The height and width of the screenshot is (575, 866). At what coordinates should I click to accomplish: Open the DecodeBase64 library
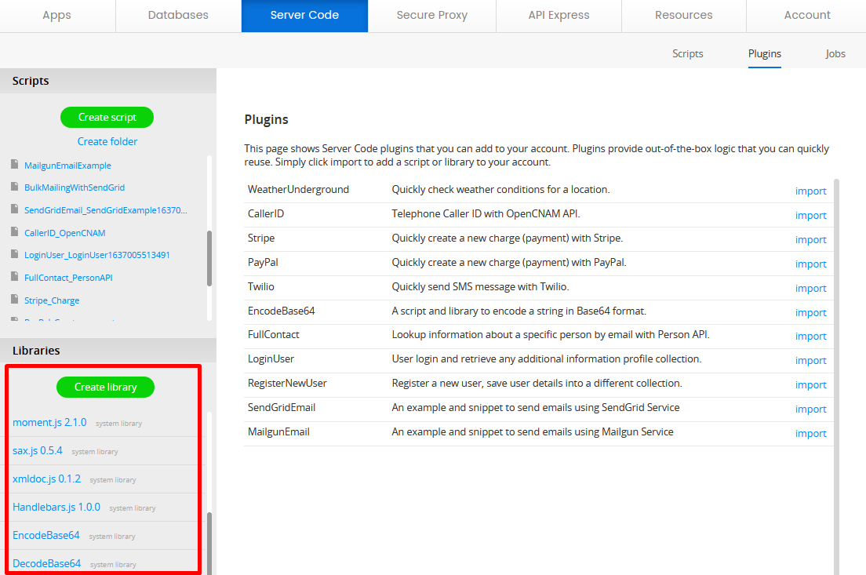[x=46, y=563]
